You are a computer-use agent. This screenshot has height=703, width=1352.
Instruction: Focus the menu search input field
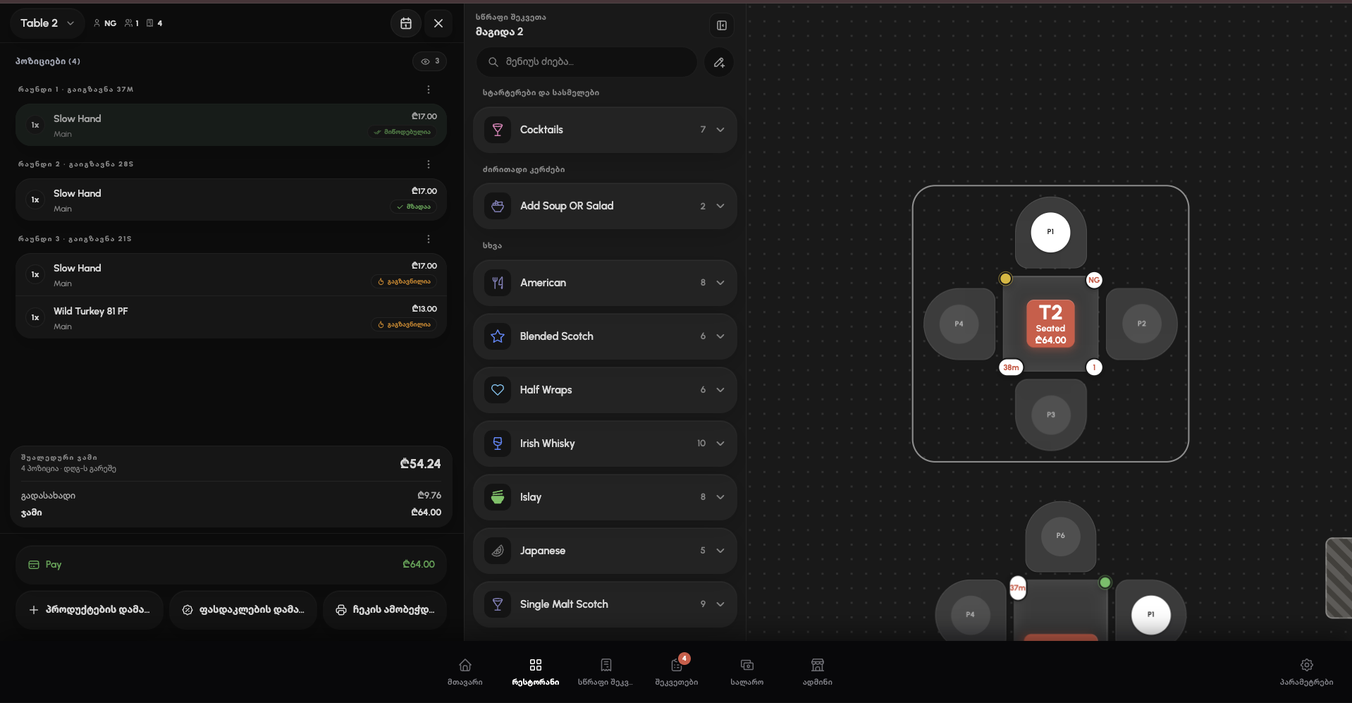(x=586, y=62)
